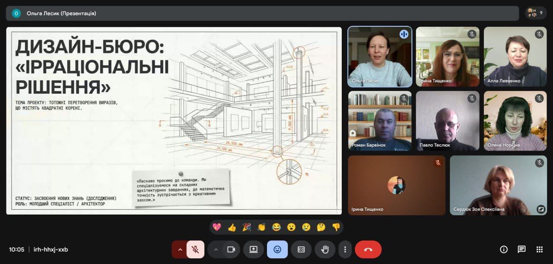Screen dimensions: 553x264
Task: Open the chat panel
Action: coord(521,249)
